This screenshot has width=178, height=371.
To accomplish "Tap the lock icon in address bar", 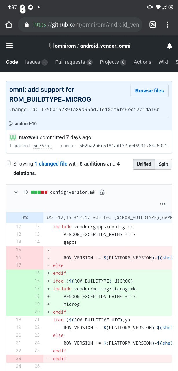I will tap(27, 25).
